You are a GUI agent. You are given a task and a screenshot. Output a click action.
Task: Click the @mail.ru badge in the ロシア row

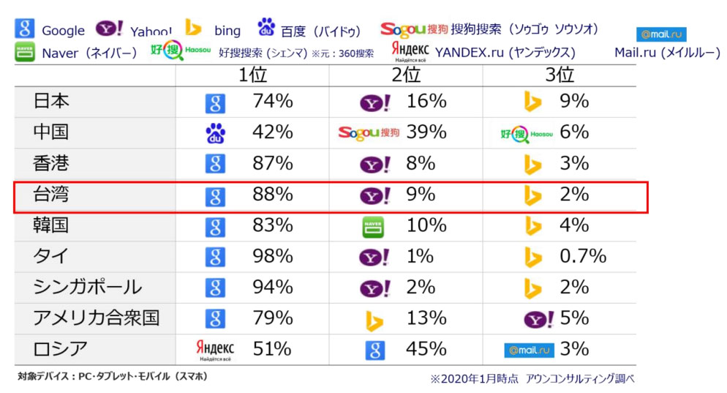[529, 350]
